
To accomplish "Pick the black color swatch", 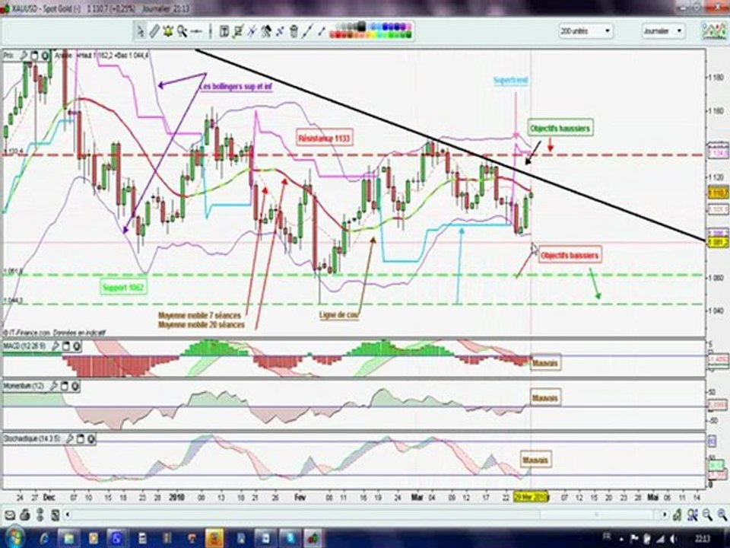I will [x=361, y=27].
